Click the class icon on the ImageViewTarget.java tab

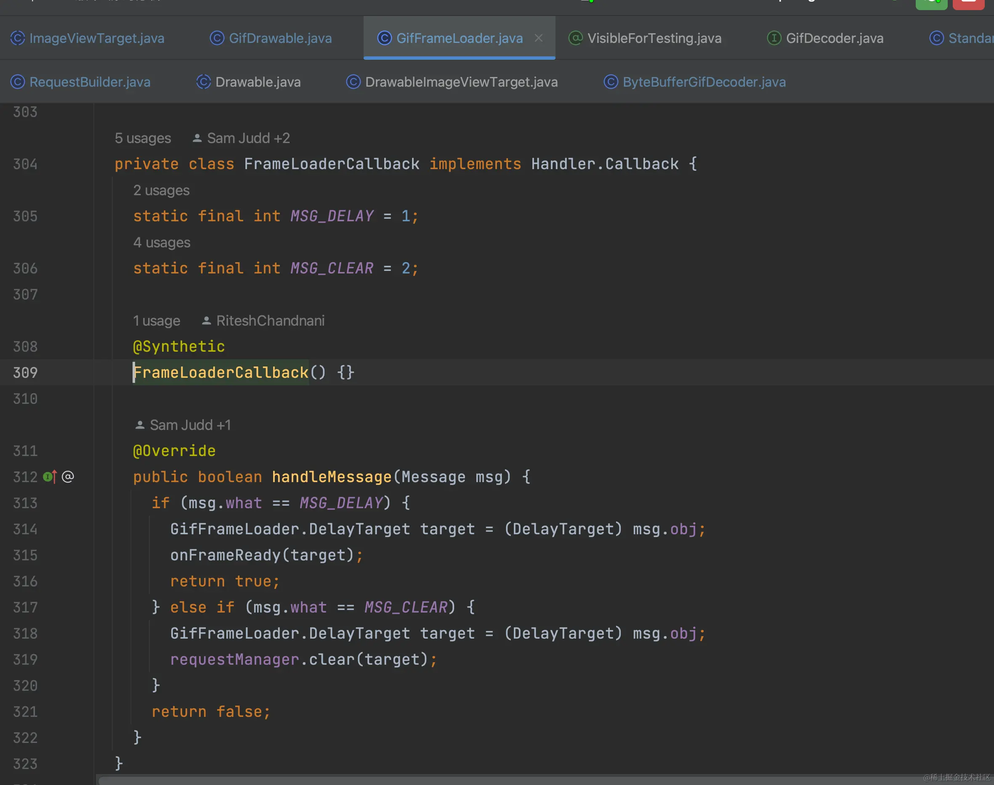pyautogui.click(x=18, y=38)
